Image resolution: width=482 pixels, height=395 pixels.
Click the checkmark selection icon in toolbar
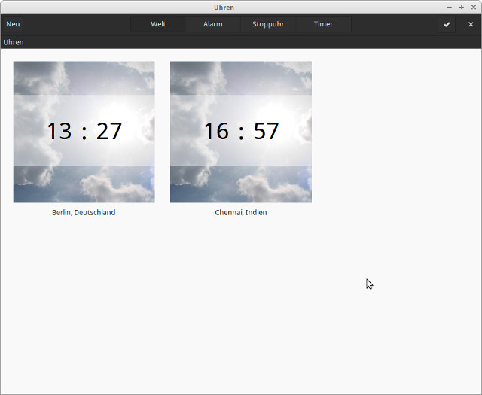point(447,24)
